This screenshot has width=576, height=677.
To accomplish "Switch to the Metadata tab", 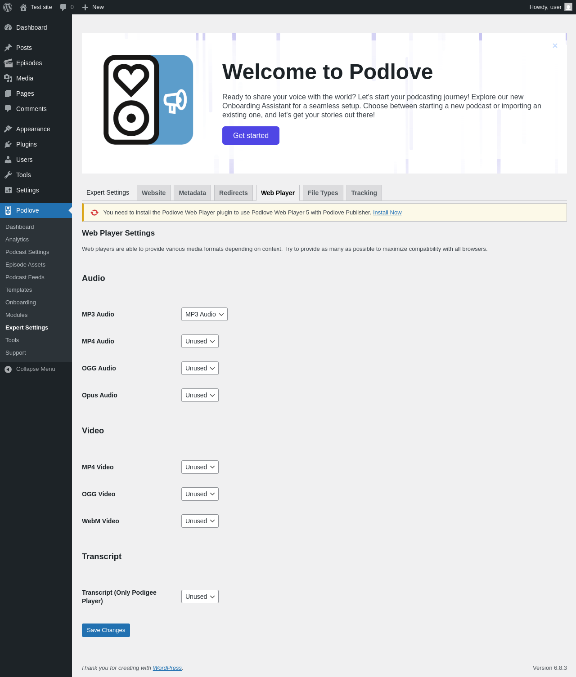I will coord(192,193).
